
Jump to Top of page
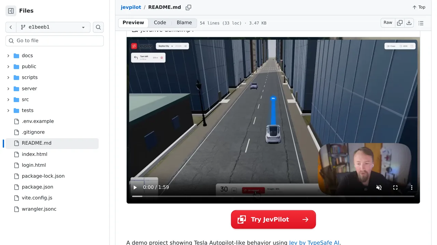point(419,7)
